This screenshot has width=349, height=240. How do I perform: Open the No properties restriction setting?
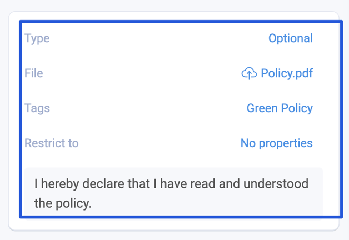(276, 143)
